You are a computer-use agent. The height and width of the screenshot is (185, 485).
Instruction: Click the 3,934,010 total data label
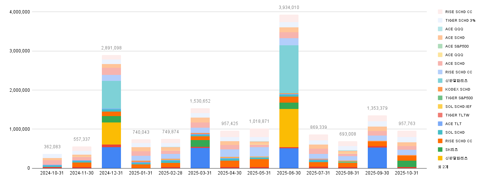[289, 7]
